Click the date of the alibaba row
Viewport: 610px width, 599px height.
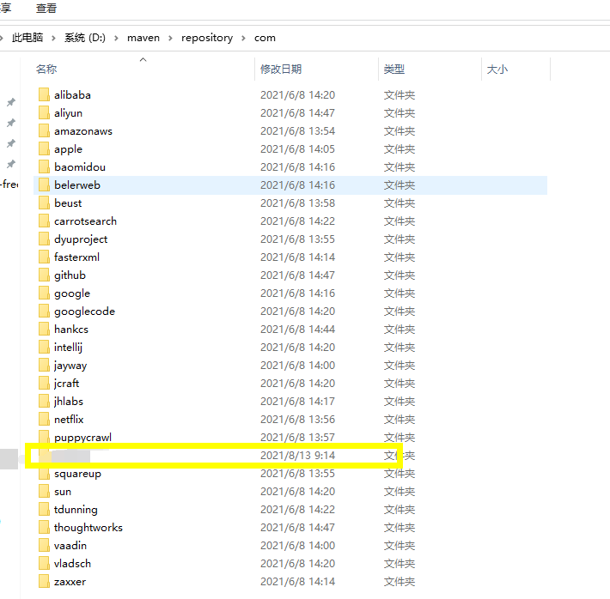click(x=297, y=95)
